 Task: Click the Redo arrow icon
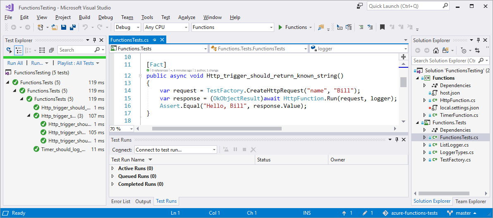pos(100,27)
